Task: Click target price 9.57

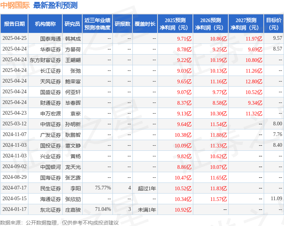Action: (x=277, y=38)
